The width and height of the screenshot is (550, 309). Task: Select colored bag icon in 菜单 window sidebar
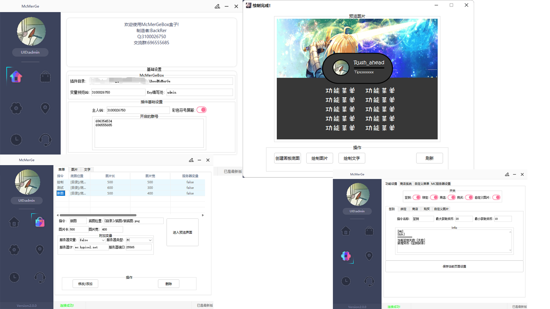click(40, 222)
